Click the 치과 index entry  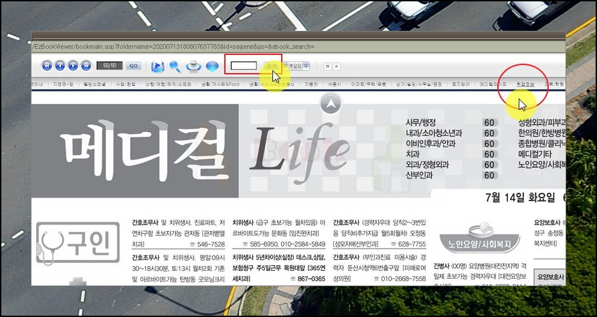(x=413, y=154)
